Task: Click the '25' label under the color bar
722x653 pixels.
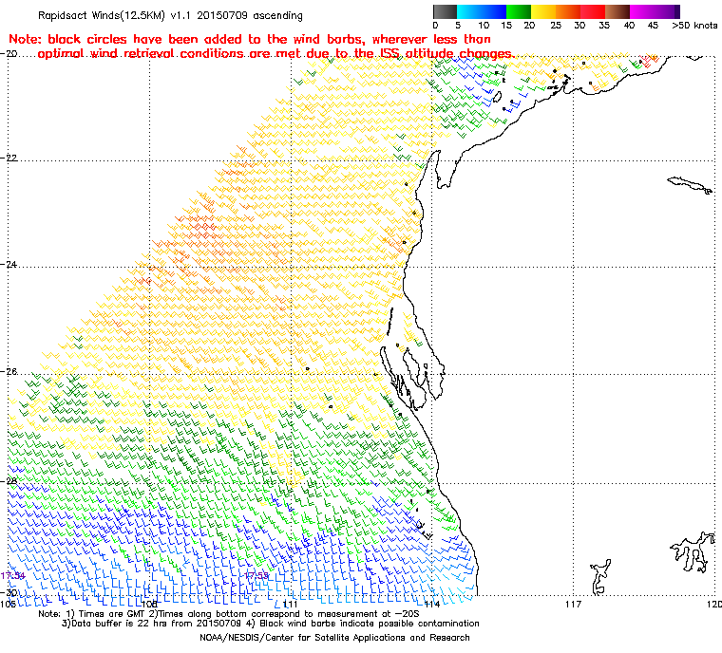Action: [556, 26]
